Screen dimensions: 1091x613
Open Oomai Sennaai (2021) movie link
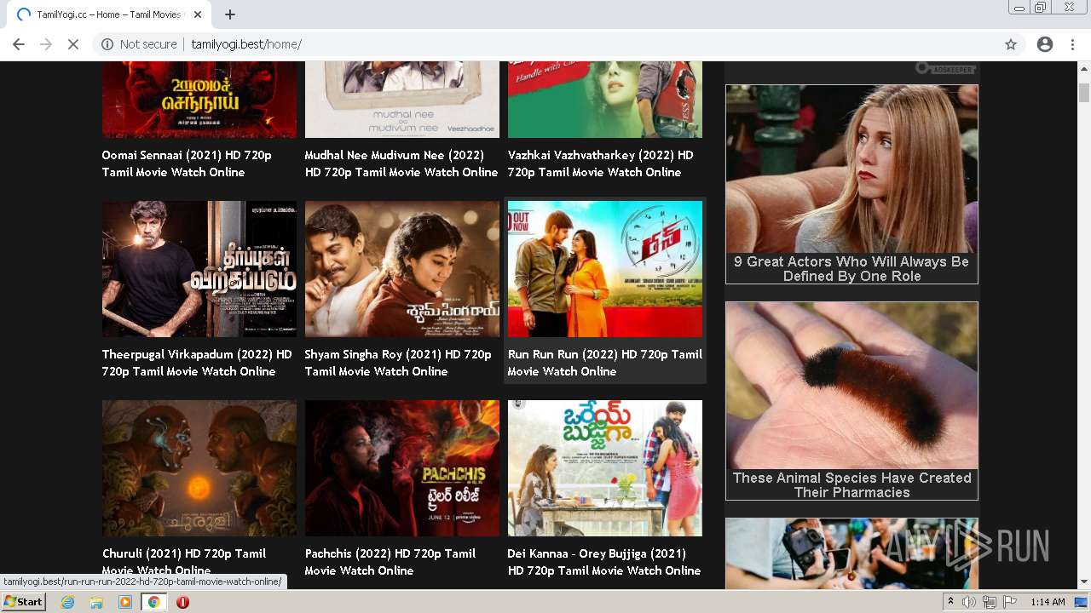(187, 163)
